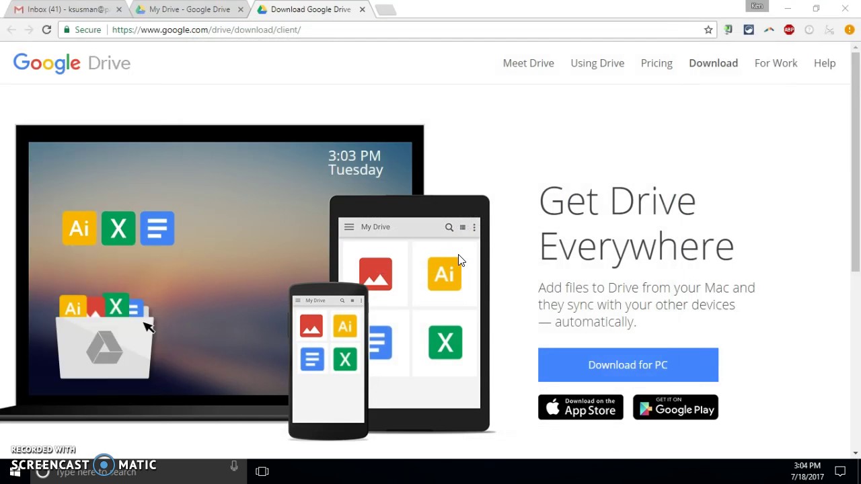Viewport: 861px width, 484px height.
Task: Go to the Using Drive page
Action: tap(597, 63)
